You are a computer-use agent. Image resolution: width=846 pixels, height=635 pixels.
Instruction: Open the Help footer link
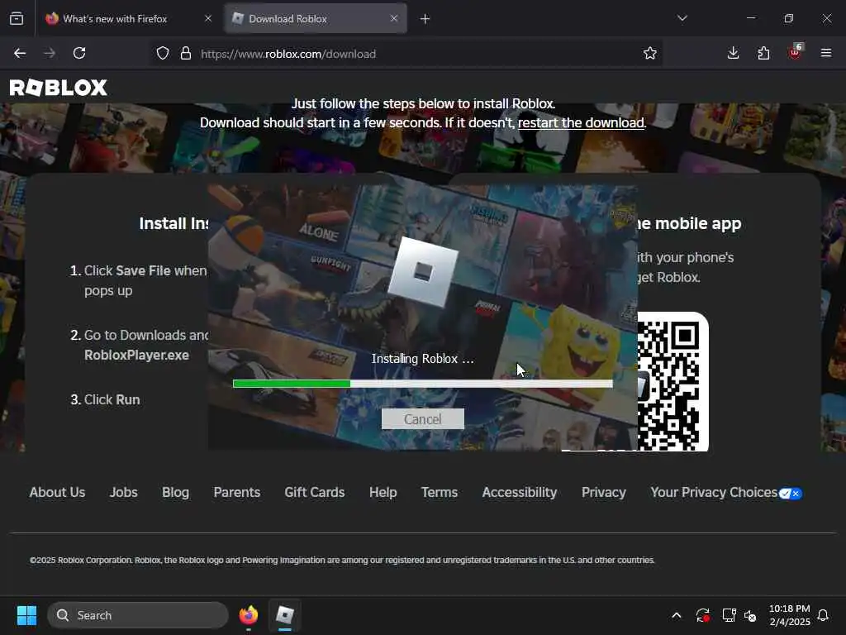tap(383, 493)
